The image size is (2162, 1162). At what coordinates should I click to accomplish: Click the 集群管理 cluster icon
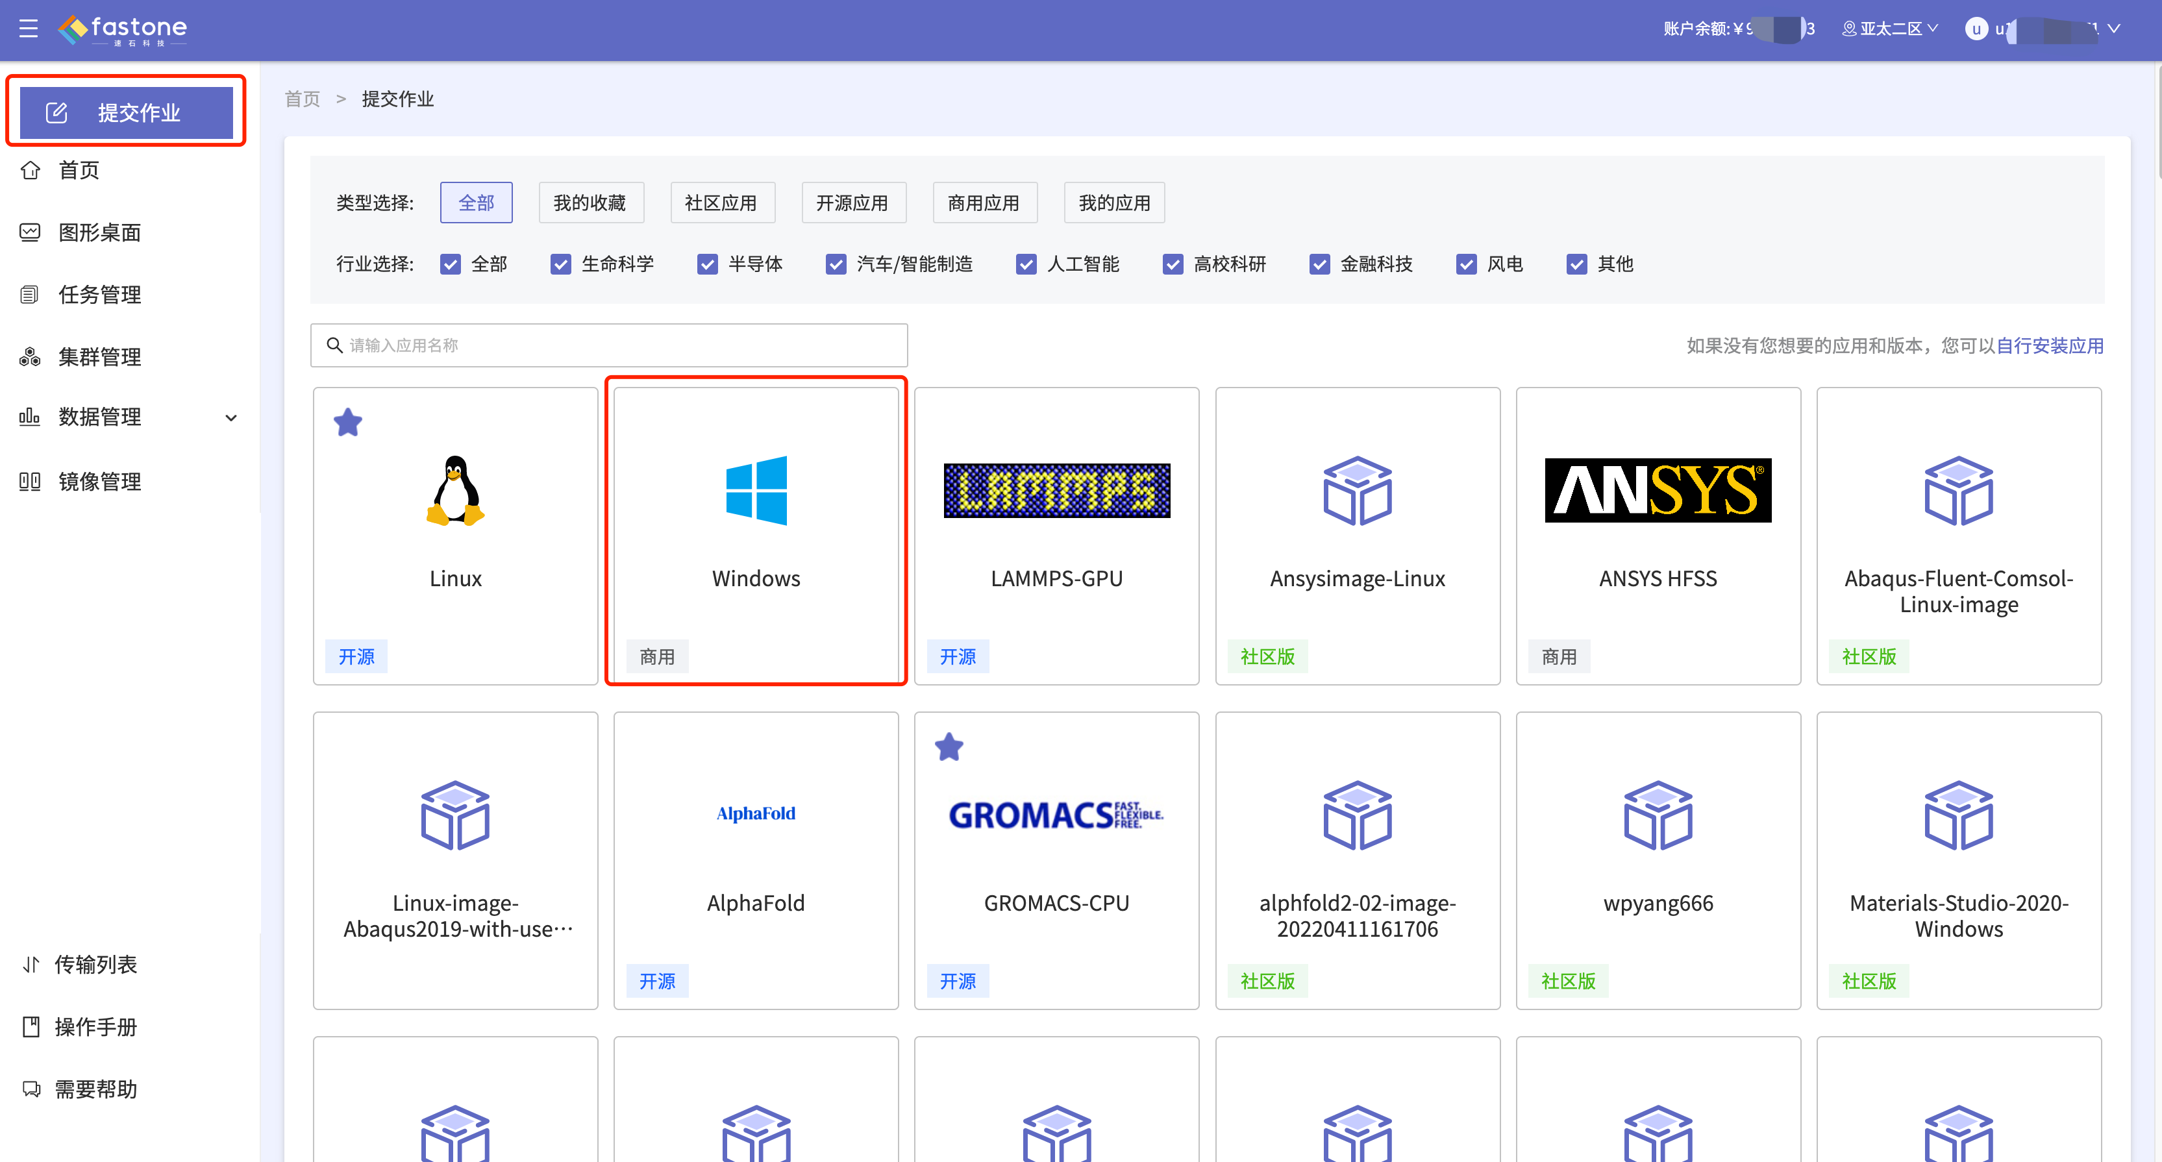[31, 356]
